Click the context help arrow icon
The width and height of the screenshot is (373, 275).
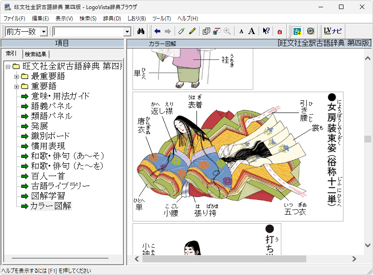pyautogui.click(x=266, y=31)
